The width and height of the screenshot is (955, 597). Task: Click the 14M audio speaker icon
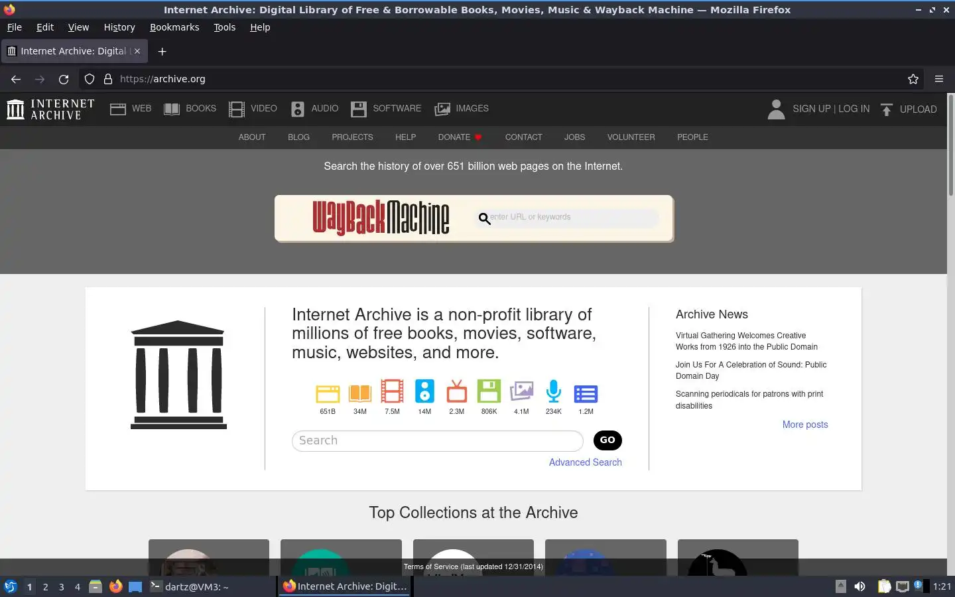[424, 391]
